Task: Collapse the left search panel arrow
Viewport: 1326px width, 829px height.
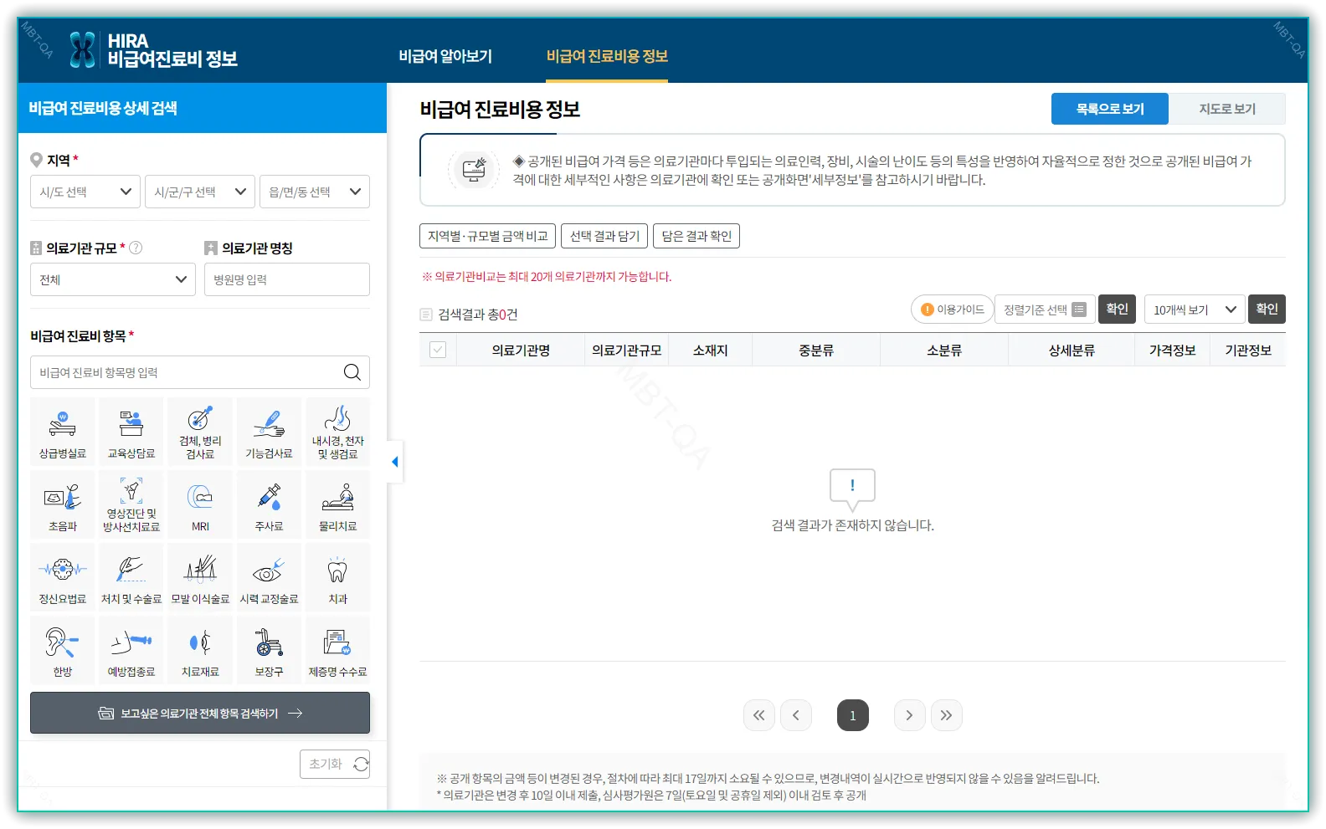Action: click(x=395, y=462)
